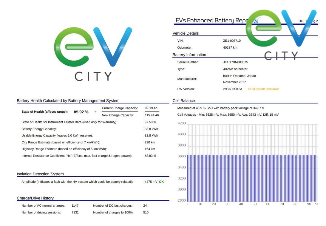The width and height of the screenshot is (326, 226).
Task: Click the Charge/Drive History heading
Action: [x=35, y=198]
